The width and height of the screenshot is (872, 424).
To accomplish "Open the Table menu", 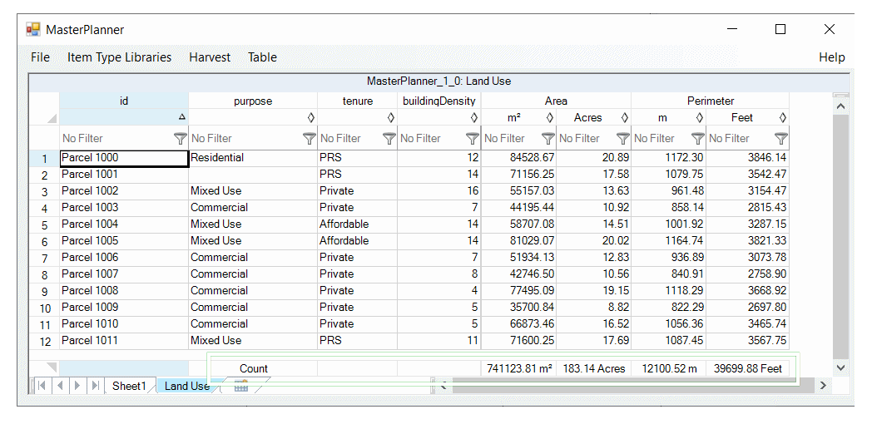I will [262, 57].
